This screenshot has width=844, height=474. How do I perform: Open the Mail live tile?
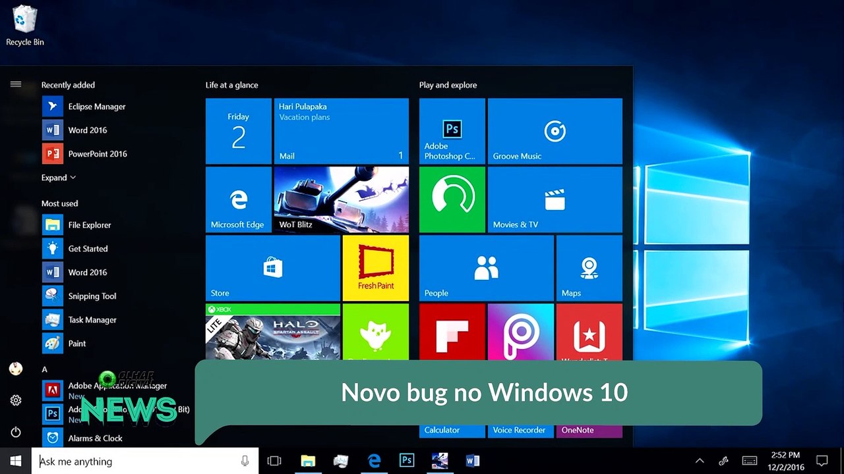click(x=342, y=131)
